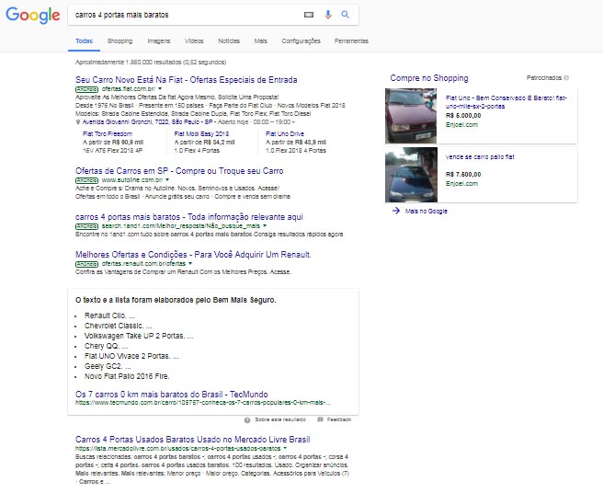Expand the search.1and1.com dropdown arrow
The height and width of the screenshot is (493, 603).
click(x=265, y=226)
